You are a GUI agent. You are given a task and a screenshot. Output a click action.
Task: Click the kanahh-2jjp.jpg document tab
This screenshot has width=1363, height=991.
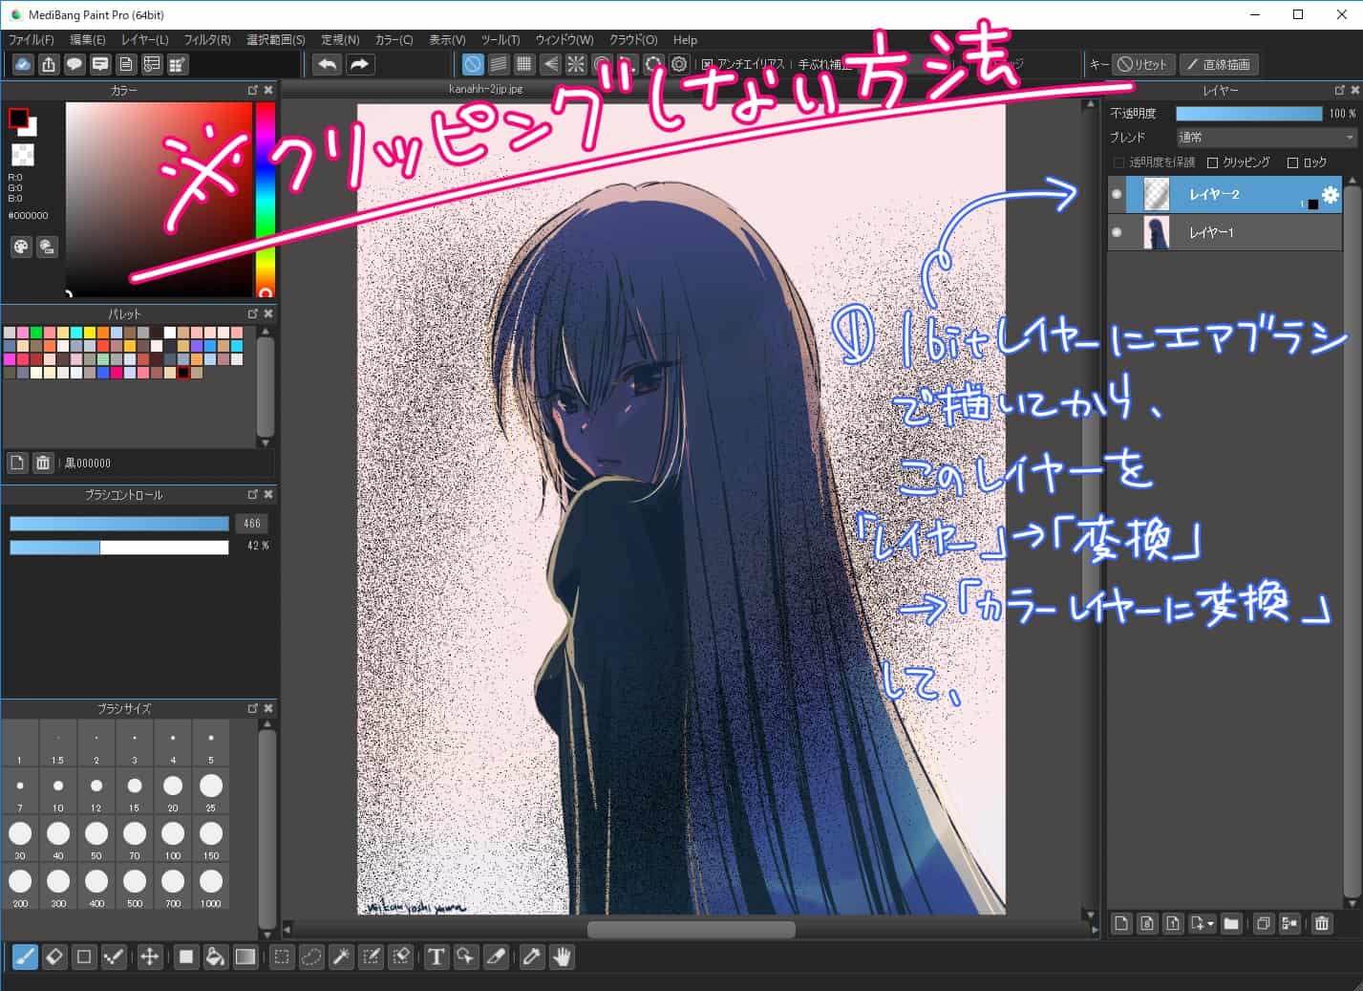click(485, 89)
